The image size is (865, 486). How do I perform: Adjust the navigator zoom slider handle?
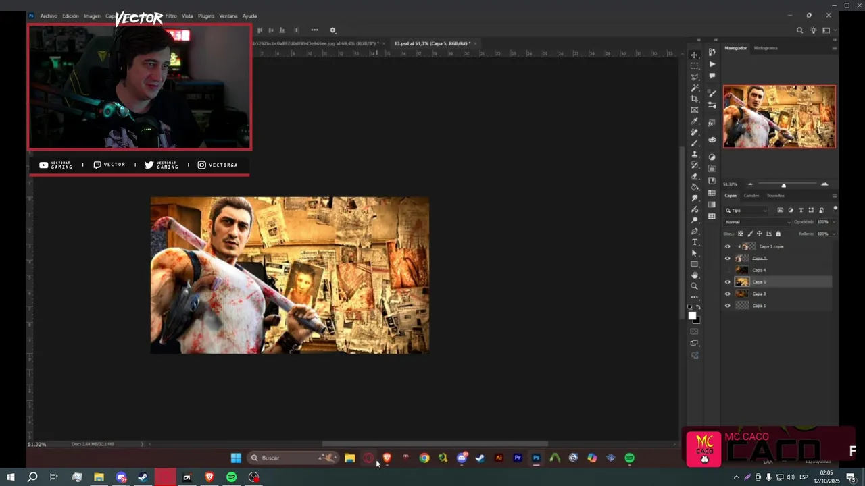(783, 185)
